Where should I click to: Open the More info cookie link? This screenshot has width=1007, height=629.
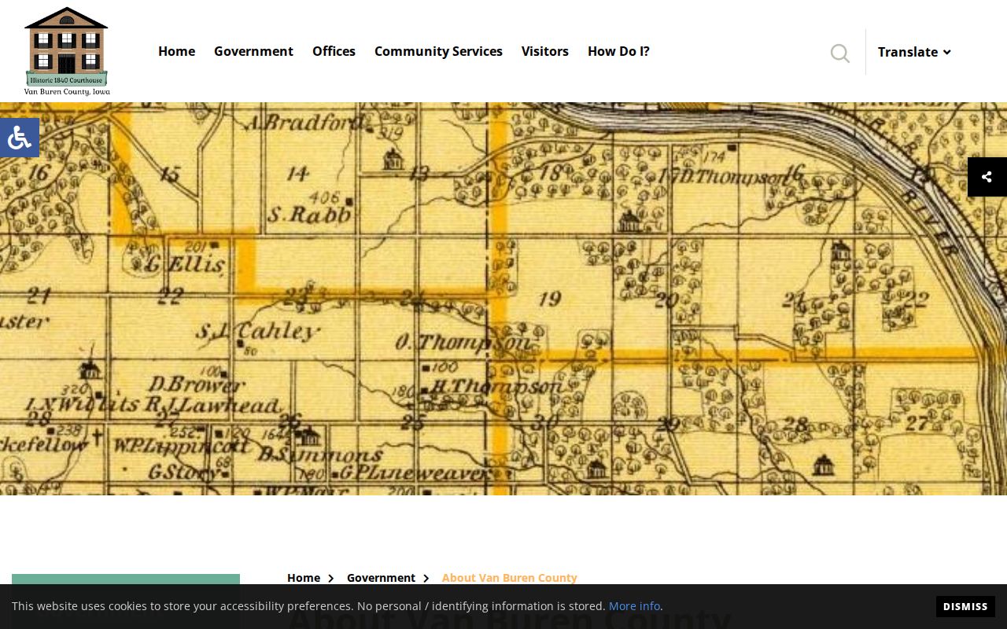click(x=634, y=606)
